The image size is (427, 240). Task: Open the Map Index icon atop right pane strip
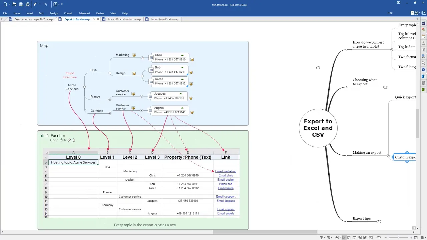(x=423, y=23)
